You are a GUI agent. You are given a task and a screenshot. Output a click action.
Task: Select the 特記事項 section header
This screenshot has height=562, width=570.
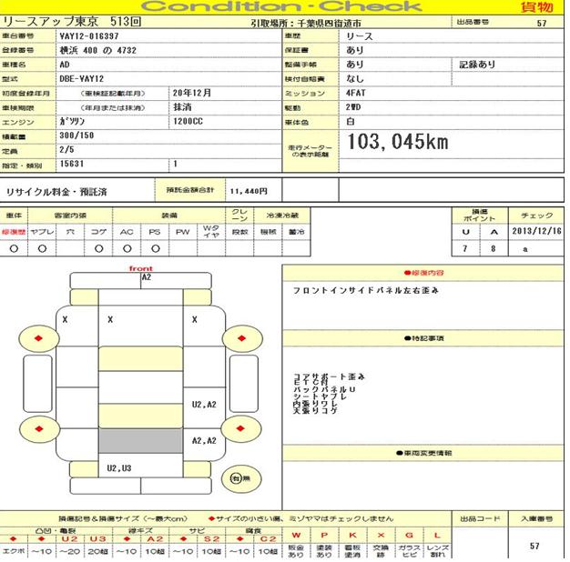(422, 338)
